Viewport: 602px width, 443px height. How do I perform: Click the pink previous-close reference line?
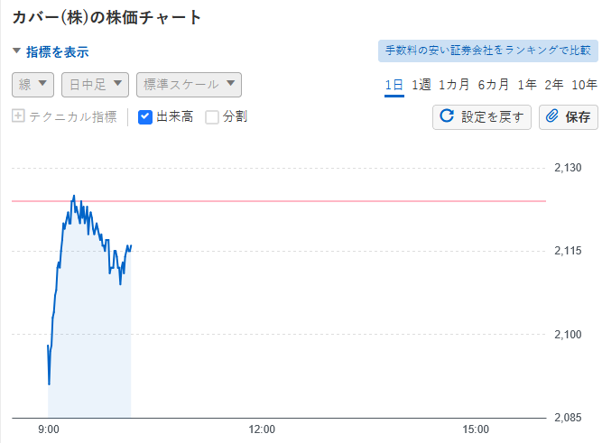tap(361, 200)
